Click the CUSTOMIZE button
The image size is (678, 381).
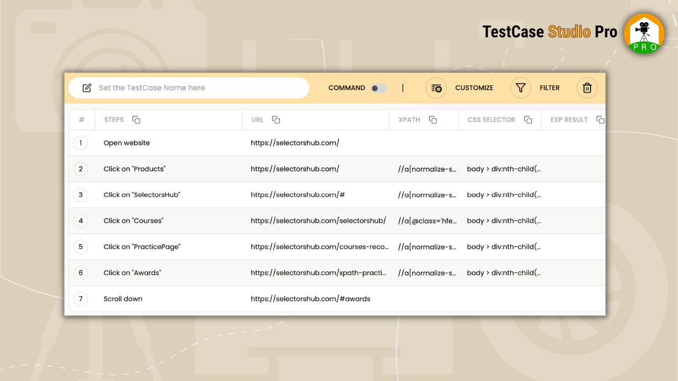pos(474,88)
